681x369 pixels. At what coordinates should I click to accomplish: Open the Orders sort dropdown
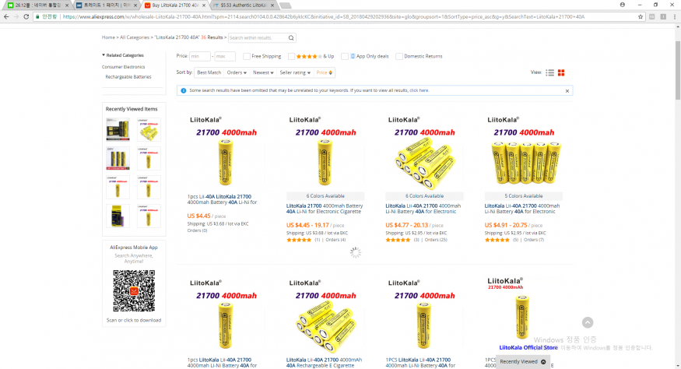(237, 72)
